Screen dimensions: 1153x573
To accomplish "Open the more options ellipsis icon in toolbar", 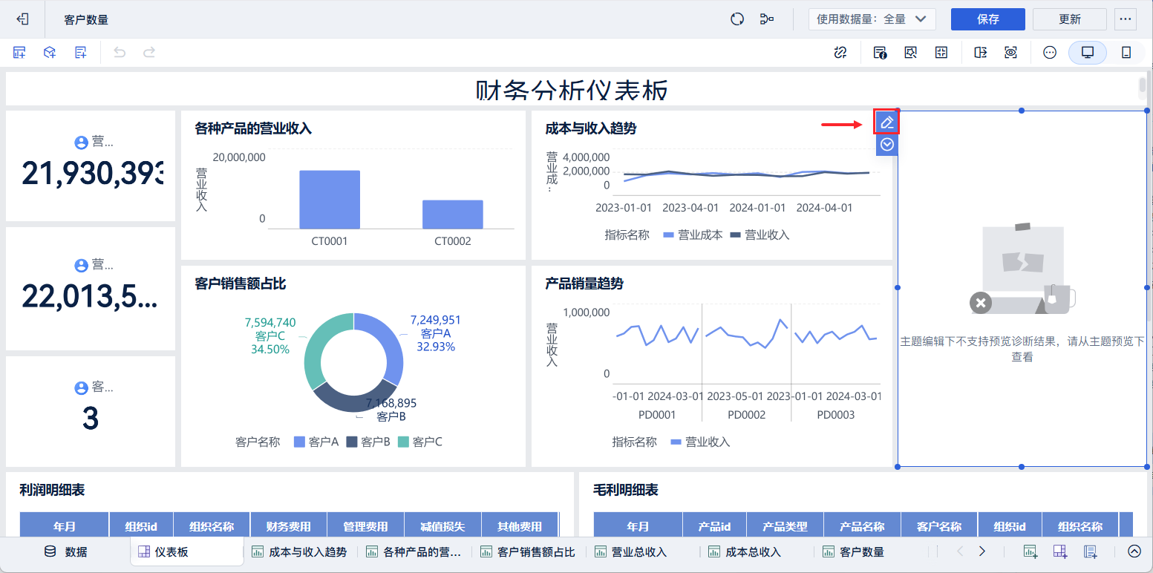I will [x=1049, y=52].
